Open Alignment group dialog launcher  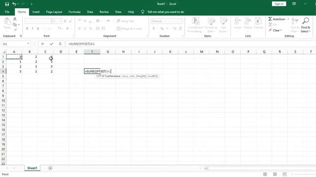(147, 36)
